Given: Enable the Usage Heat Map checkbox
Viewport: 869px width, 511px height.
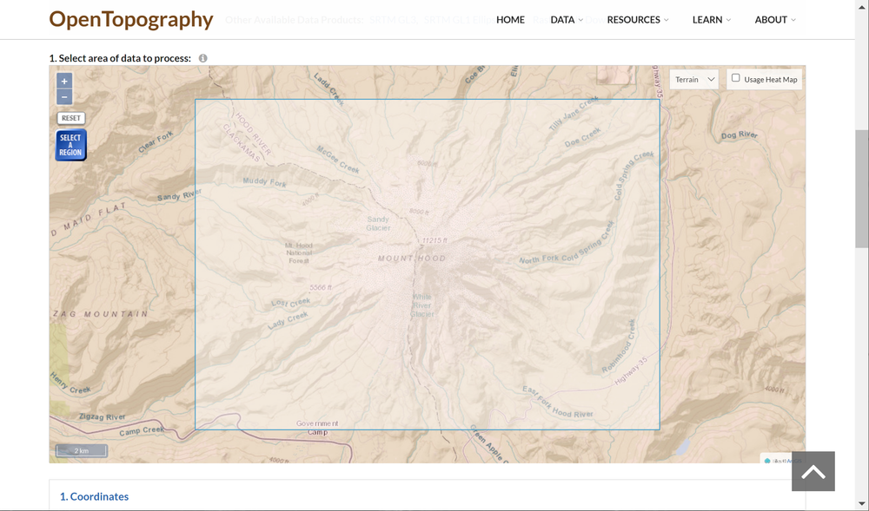Looking at the screenshot, I should 735,78.
